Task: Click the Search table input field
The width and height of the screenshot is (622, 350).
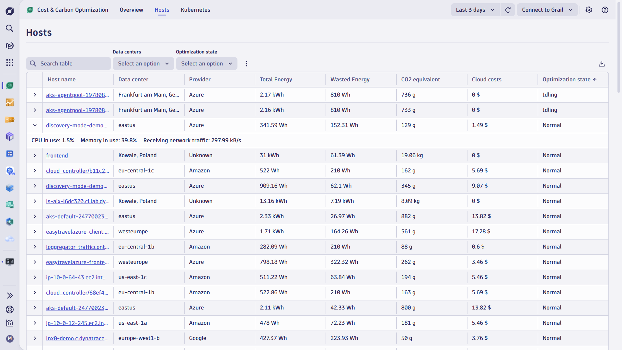Action: (x=73, y=64)
